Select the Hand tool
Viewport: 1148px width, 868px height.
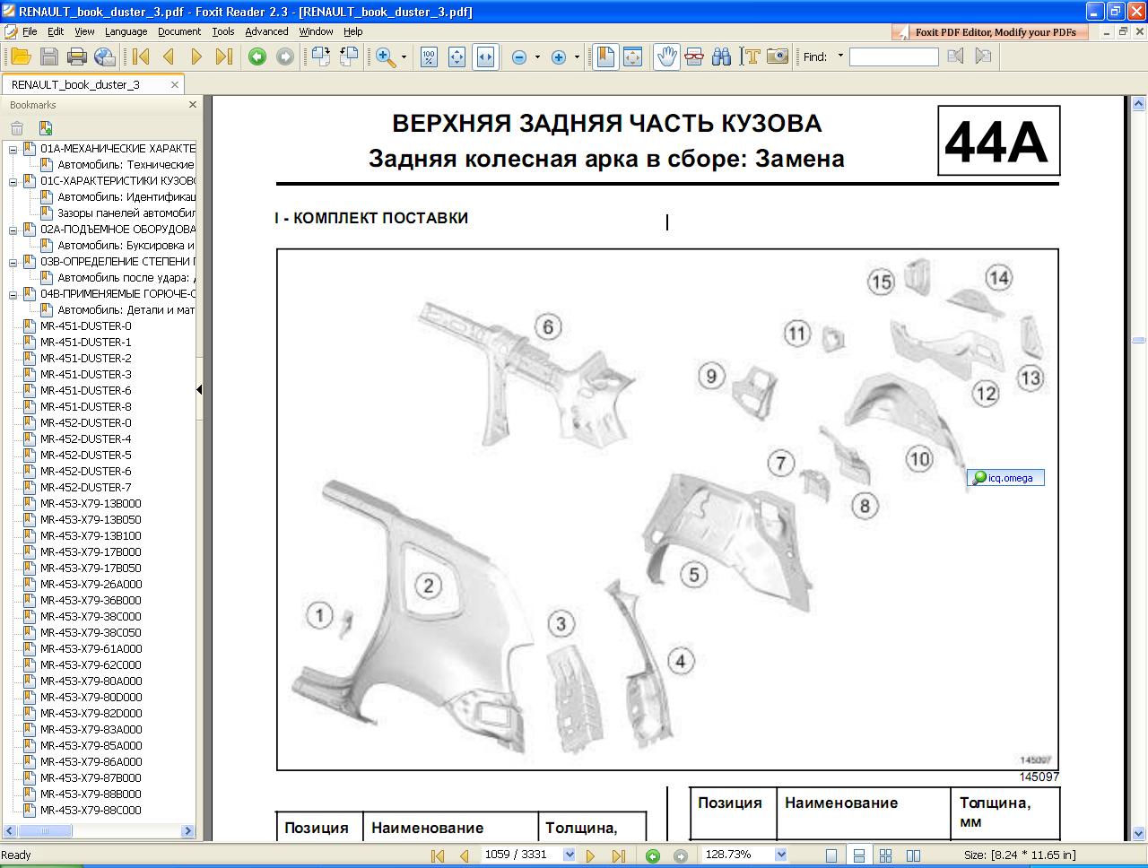[x=665, y=56]
